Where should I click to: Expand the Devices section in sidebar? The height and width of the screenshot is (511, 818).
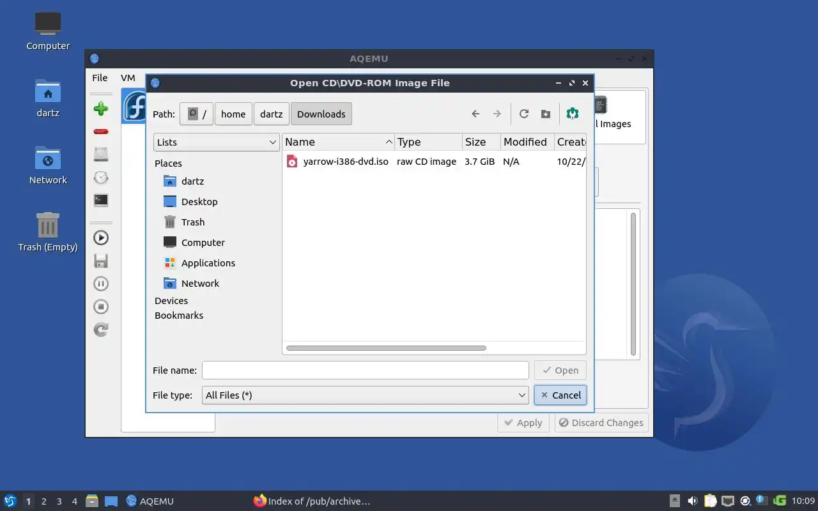(x=171, y=301)
